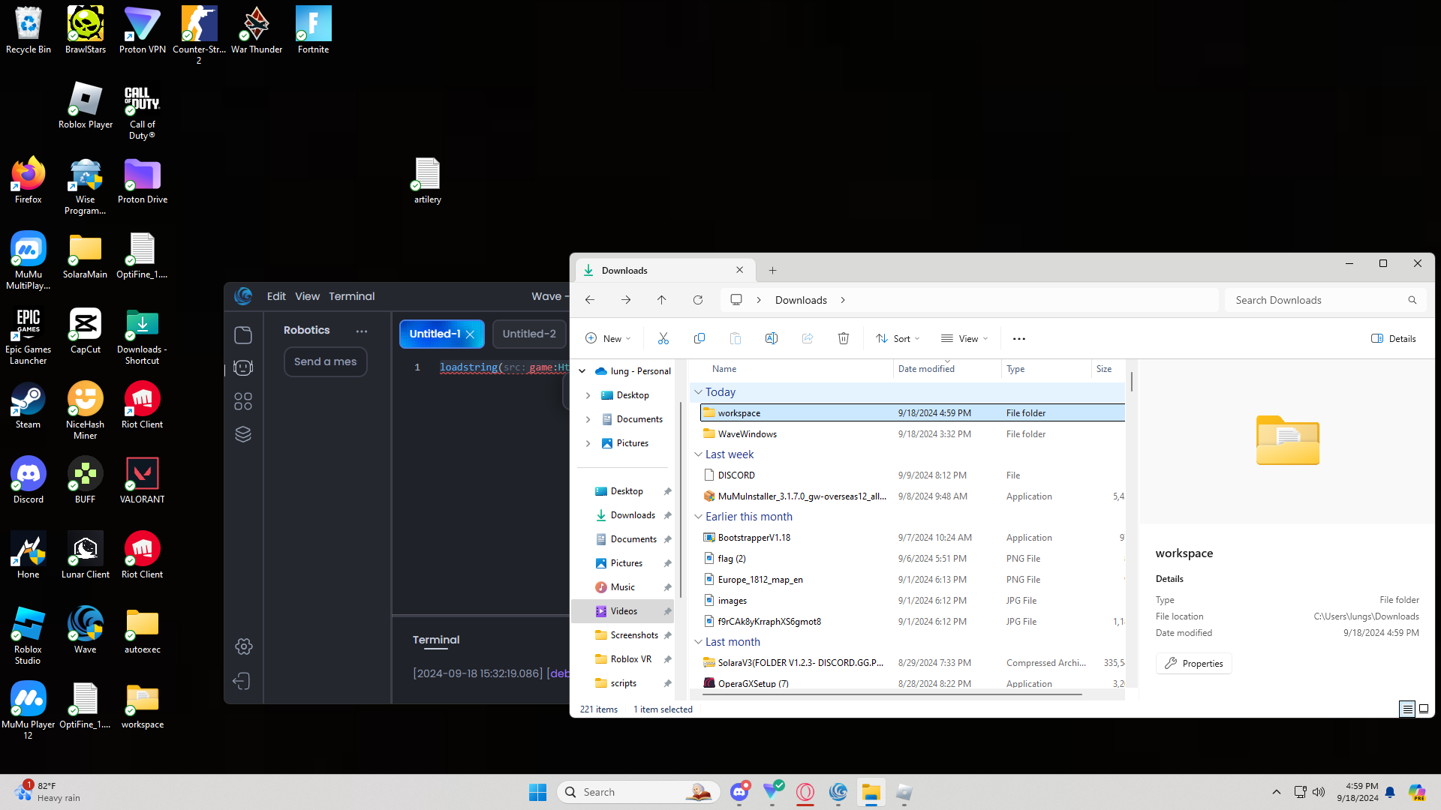Click the Properties button in details pane

click(x=1193, y=664)
